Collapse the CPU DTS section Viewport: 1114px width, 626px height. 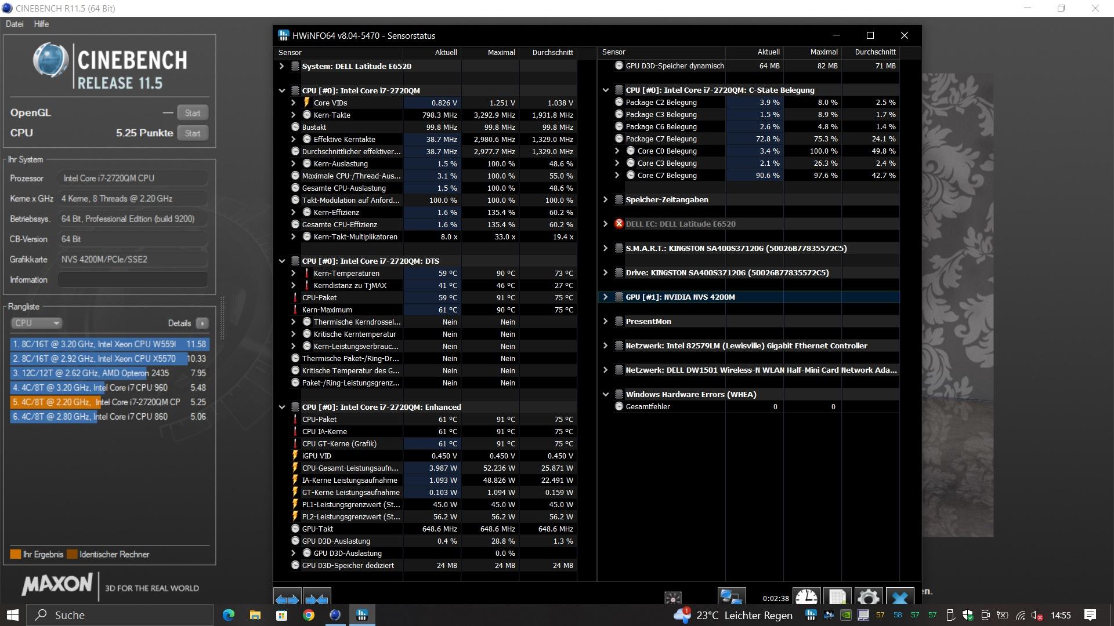pos(281,261)
